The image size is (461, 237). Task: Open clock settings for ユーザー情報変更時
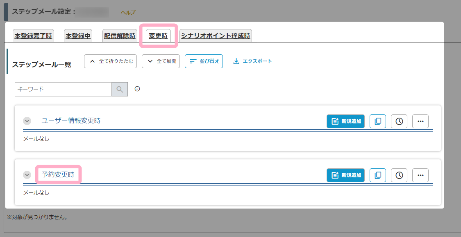[399, 121]
